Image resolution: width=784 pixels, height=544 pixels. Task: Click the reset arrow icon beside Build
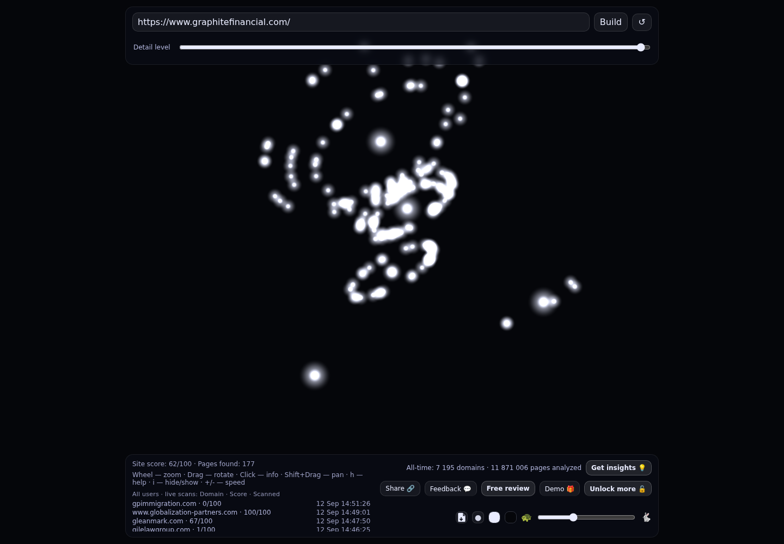coord(642,22)
